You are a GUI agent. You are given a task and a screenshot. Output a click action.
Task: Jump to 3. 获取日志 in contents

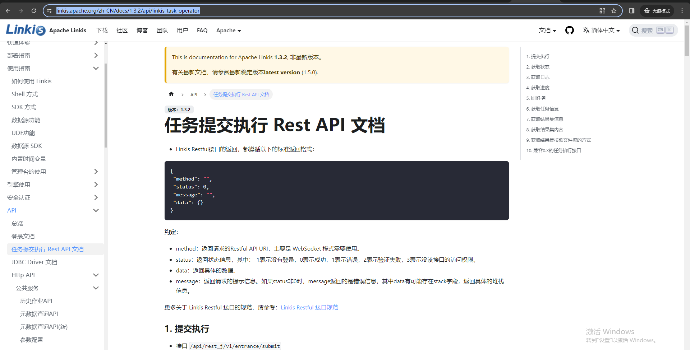[538, 77]
